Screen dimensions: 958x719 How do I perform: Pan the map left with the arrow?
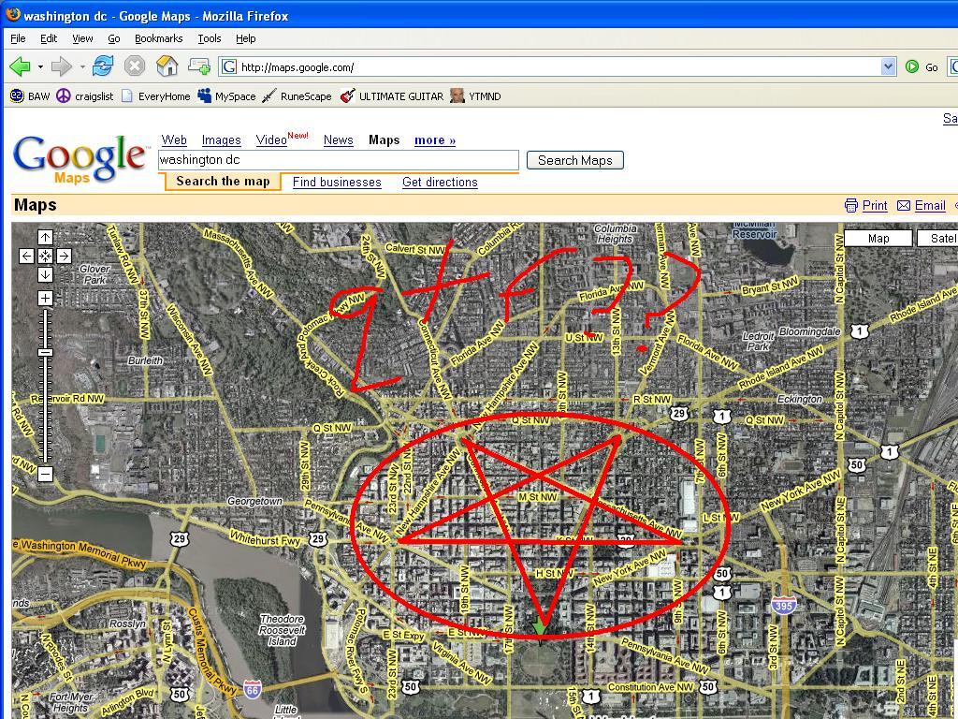[x=26, y=256]
